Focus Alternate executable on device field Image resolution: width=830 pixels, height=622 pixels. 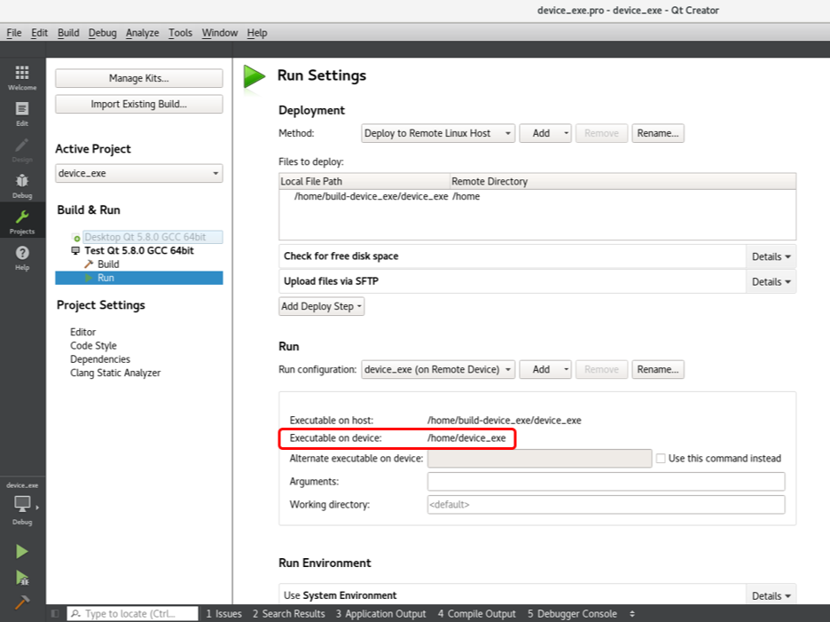tap(539, 458)
